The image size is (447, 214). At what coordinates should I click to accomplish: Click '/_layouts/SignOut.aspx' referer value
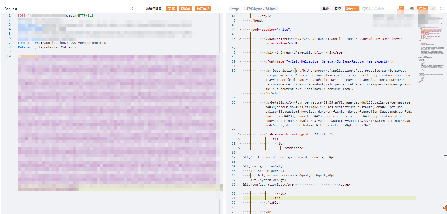[x=56, y=47]
